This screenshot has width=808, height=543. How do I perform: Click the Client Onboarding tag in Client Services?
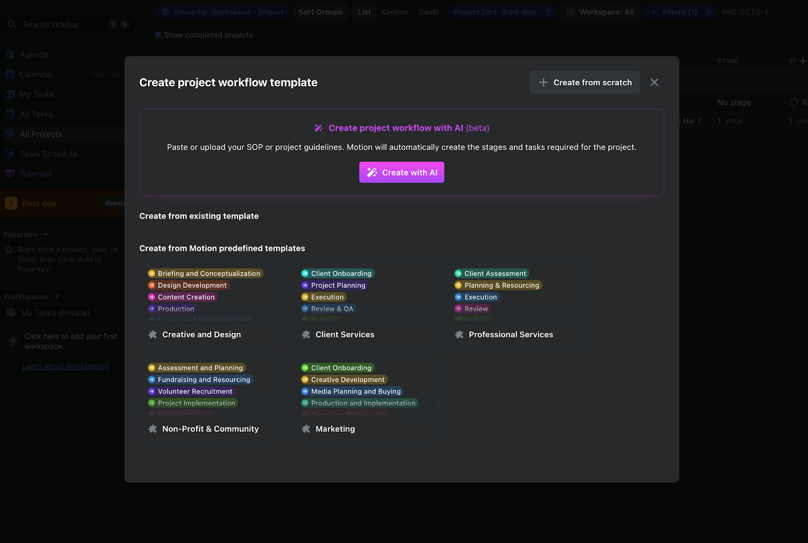point(337,274)
